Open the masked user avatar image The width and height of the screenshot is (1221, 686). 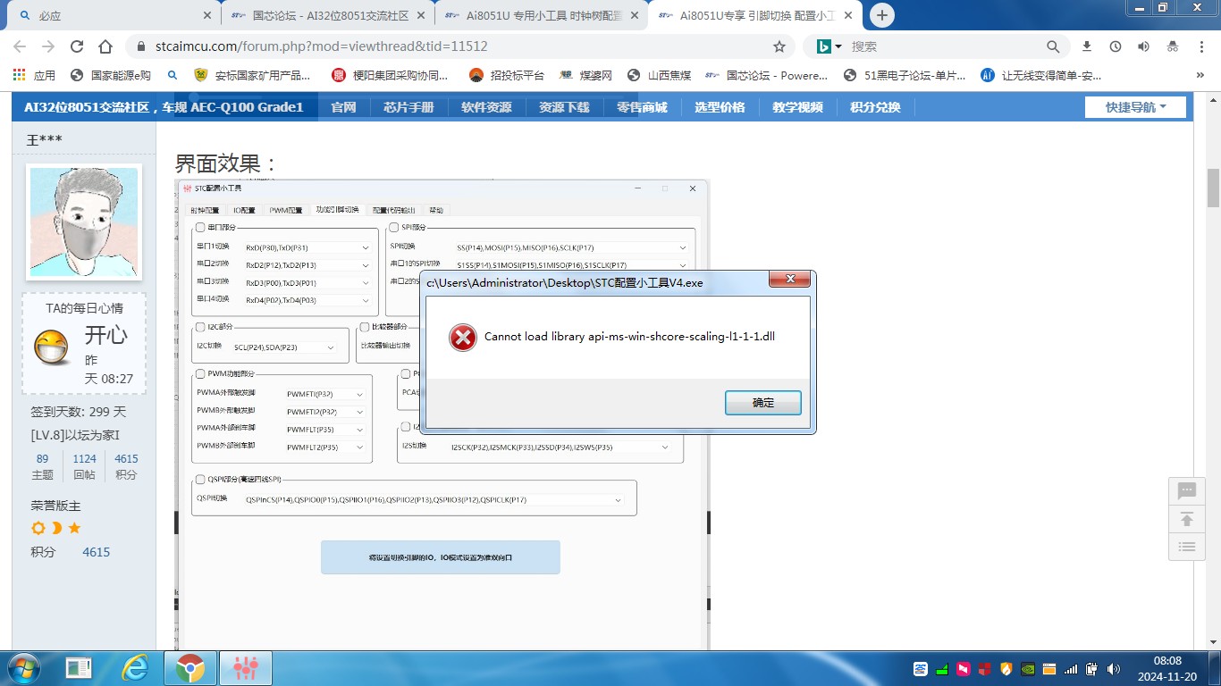point(85,222)
